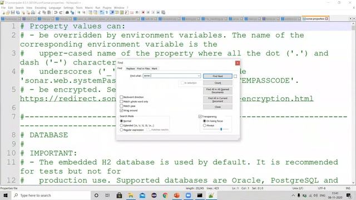Click the Find binoculars toolbar icon

click(x=67, y=12)
